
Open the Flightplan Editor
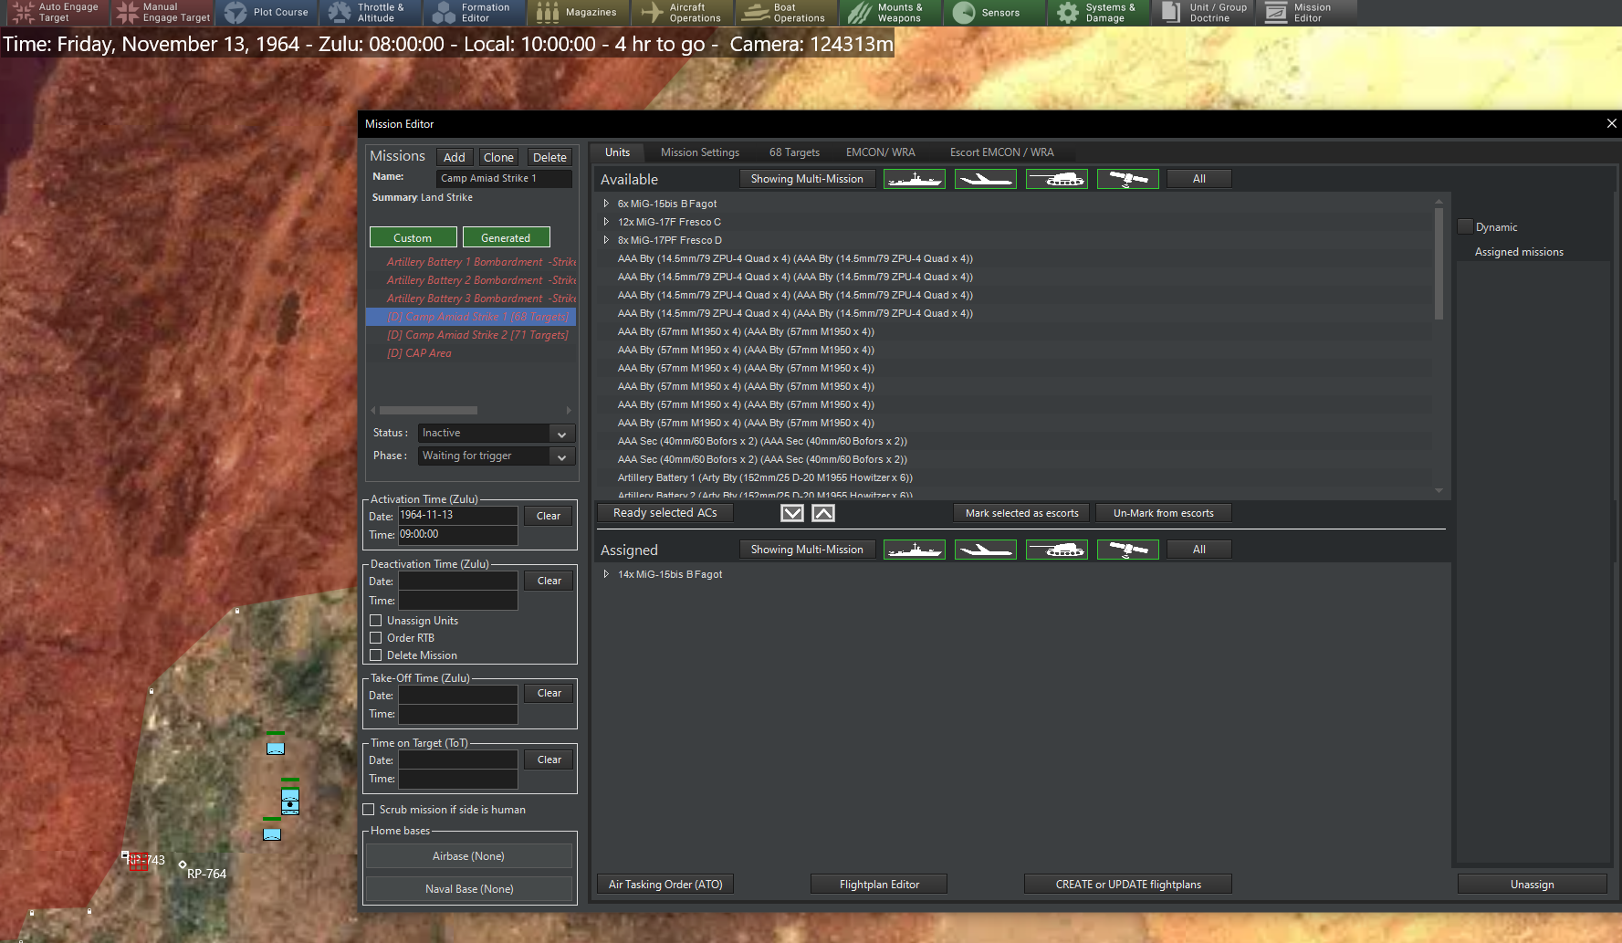[879, 885]
